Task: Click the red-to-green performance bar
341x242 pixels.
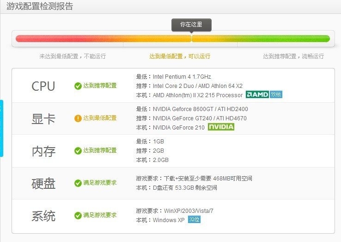Action: 173,39
